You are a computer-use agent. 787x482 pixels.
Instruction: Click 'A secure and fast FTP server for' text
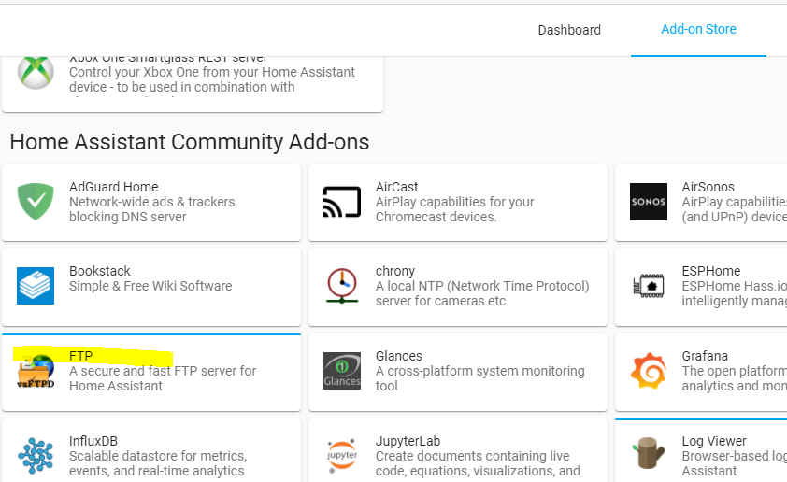click(x=163, y=371)
